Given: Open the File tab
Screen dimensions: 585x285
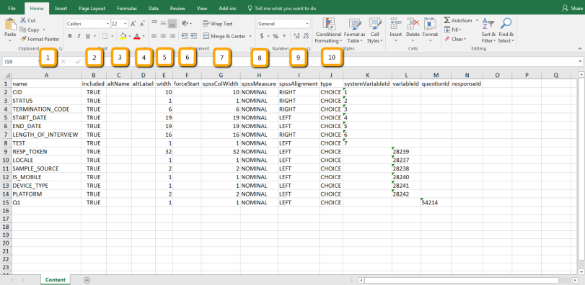Looking at the screenshot, I should coord(12,8).
